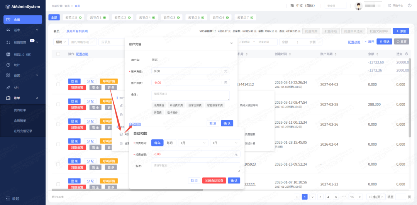Switch to the 云节点 8 tab

tap(73, 18)
